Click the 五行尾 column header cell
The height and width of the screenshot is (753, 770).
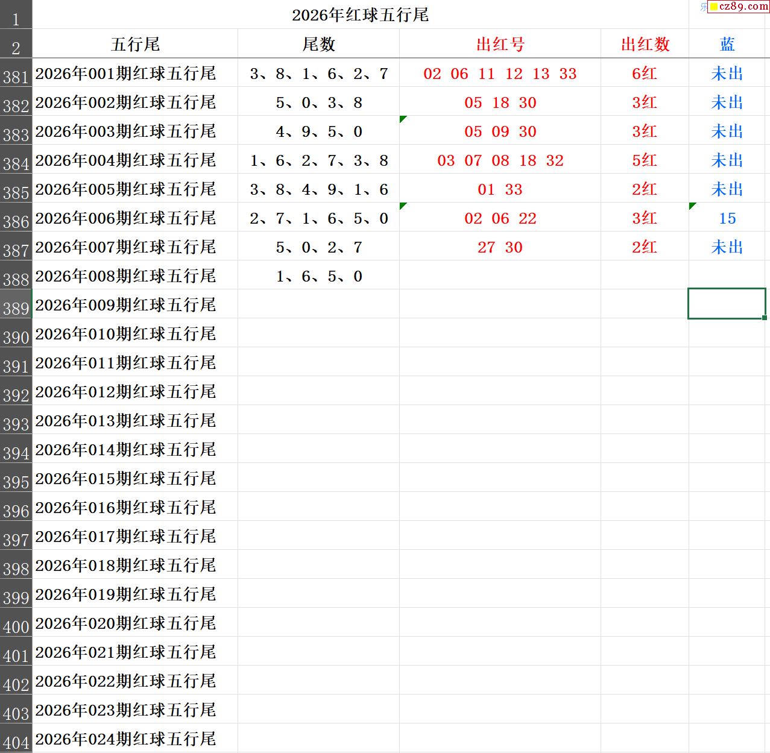[135, 44]
